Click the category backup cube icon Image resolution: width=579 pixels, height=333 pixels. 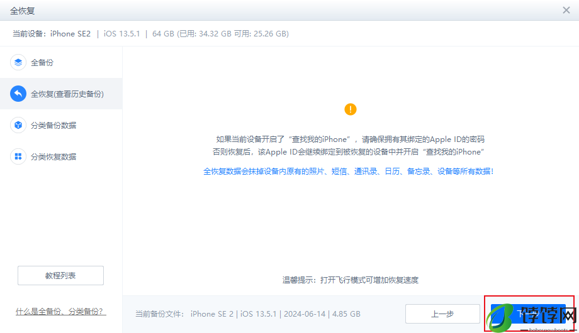[x=18, y=125]
